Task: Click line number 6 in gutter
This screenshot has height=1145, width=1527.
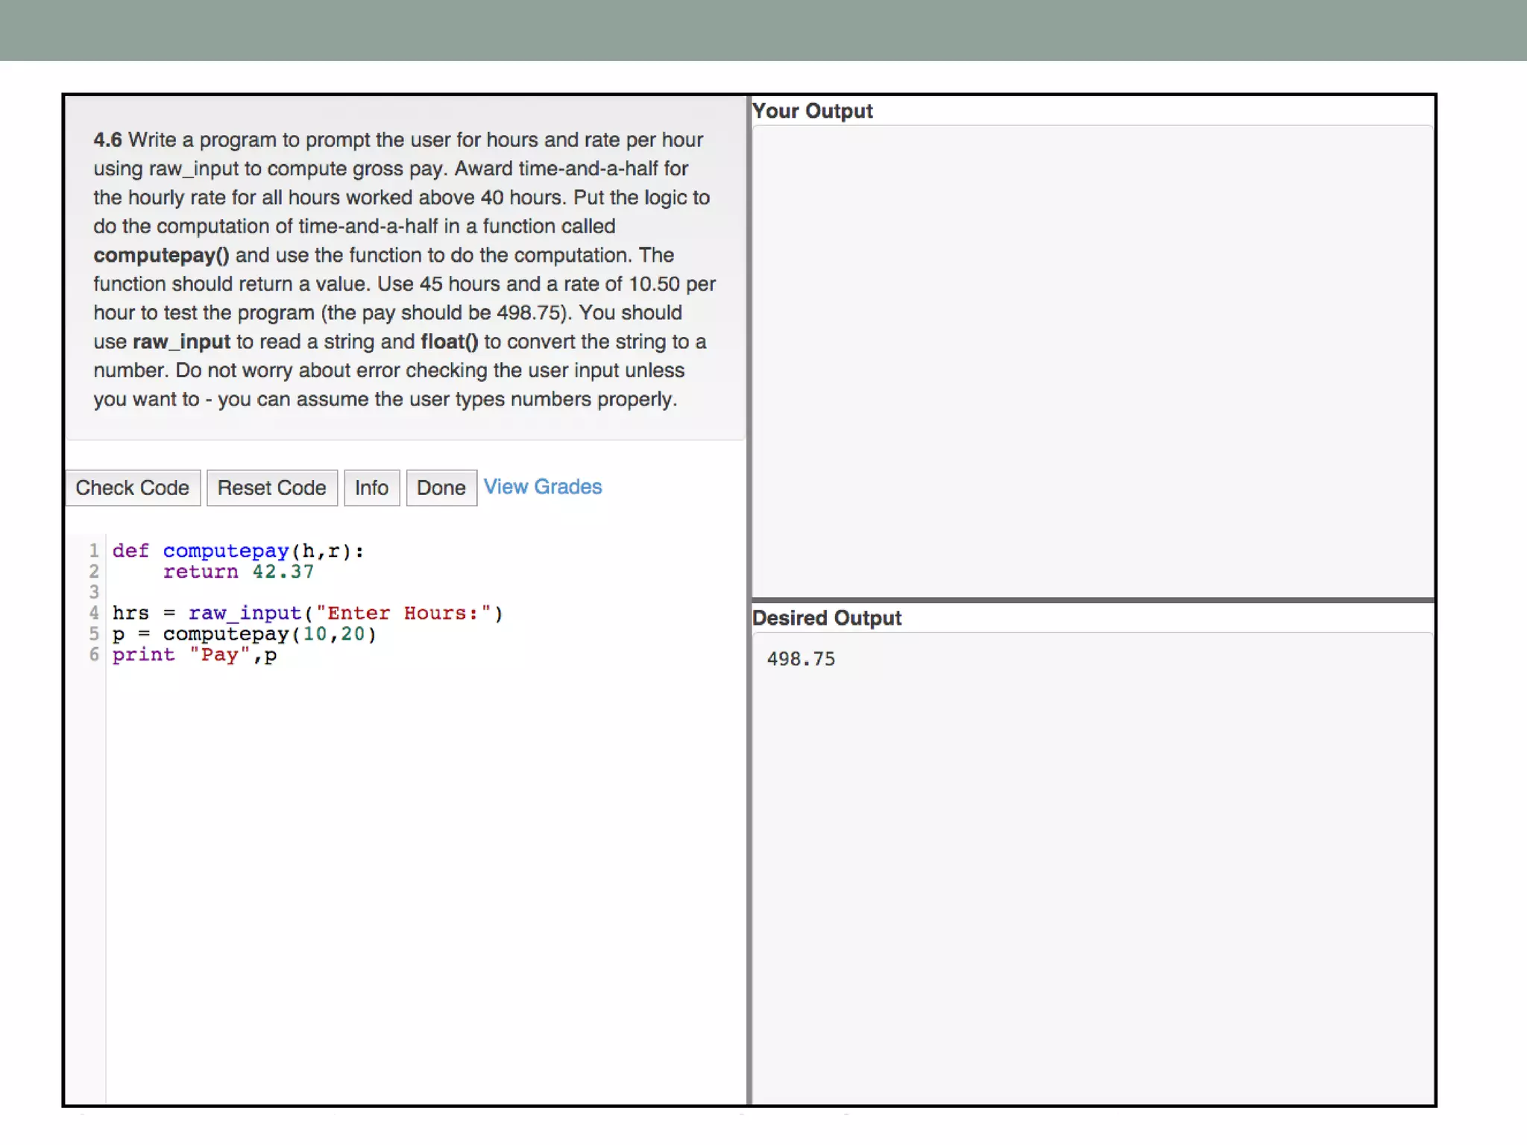Action: [x=94, y=655]
